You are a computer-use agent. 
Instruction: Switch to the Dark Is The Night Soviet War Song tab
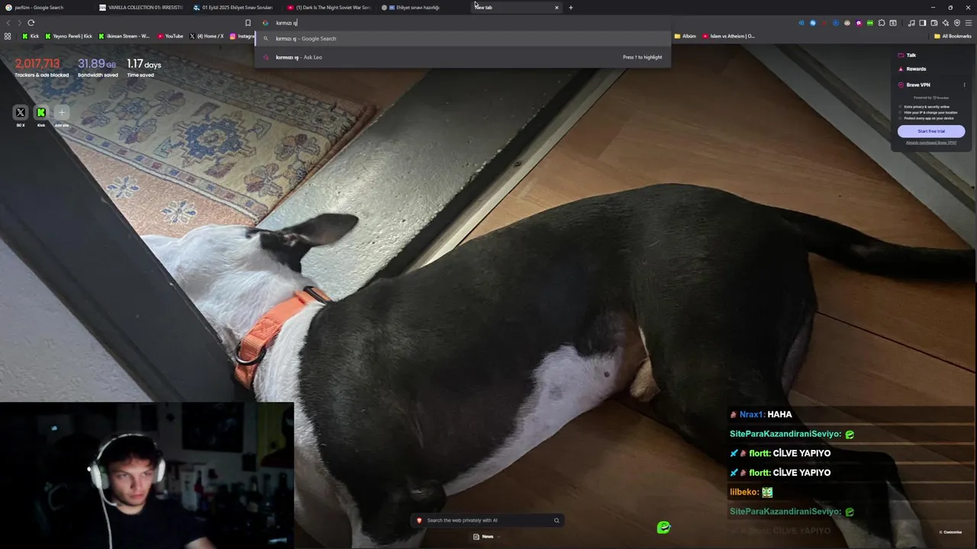(329, 8)
